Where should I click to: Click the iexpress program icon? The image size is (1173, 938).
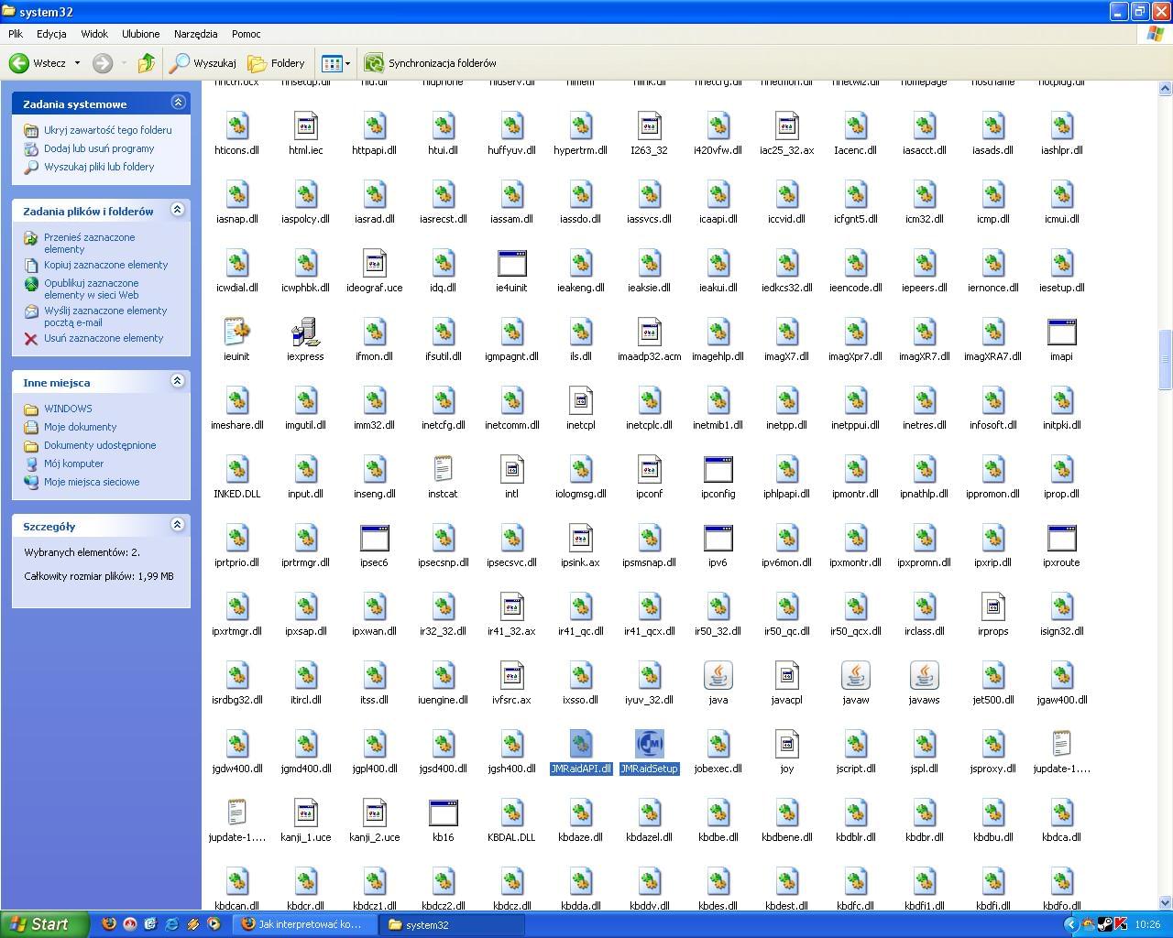tap(305, 333)
